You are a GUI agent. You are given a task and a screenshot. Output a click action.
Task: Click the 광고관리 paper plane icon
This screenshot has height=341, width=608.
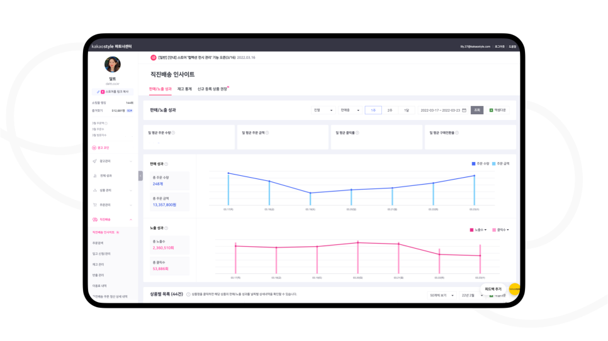(94, 161)
